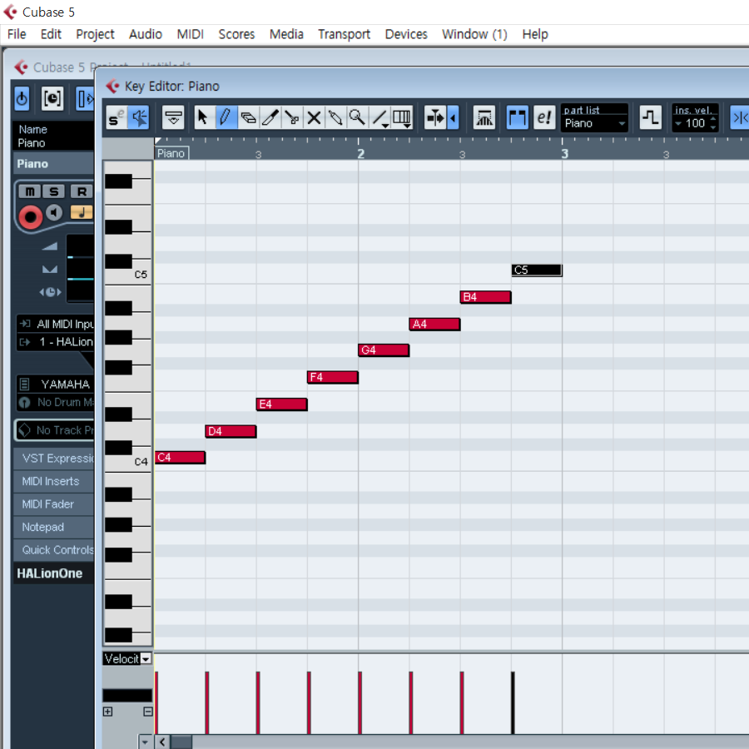Expand the Quick Controls inspector section
Image resolution: width=749 pixels, height=749 pixels.
54,550
